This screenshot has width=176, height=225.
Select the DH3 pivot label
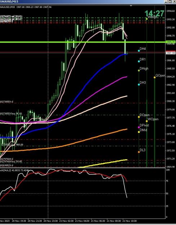[x=143, y=83]
